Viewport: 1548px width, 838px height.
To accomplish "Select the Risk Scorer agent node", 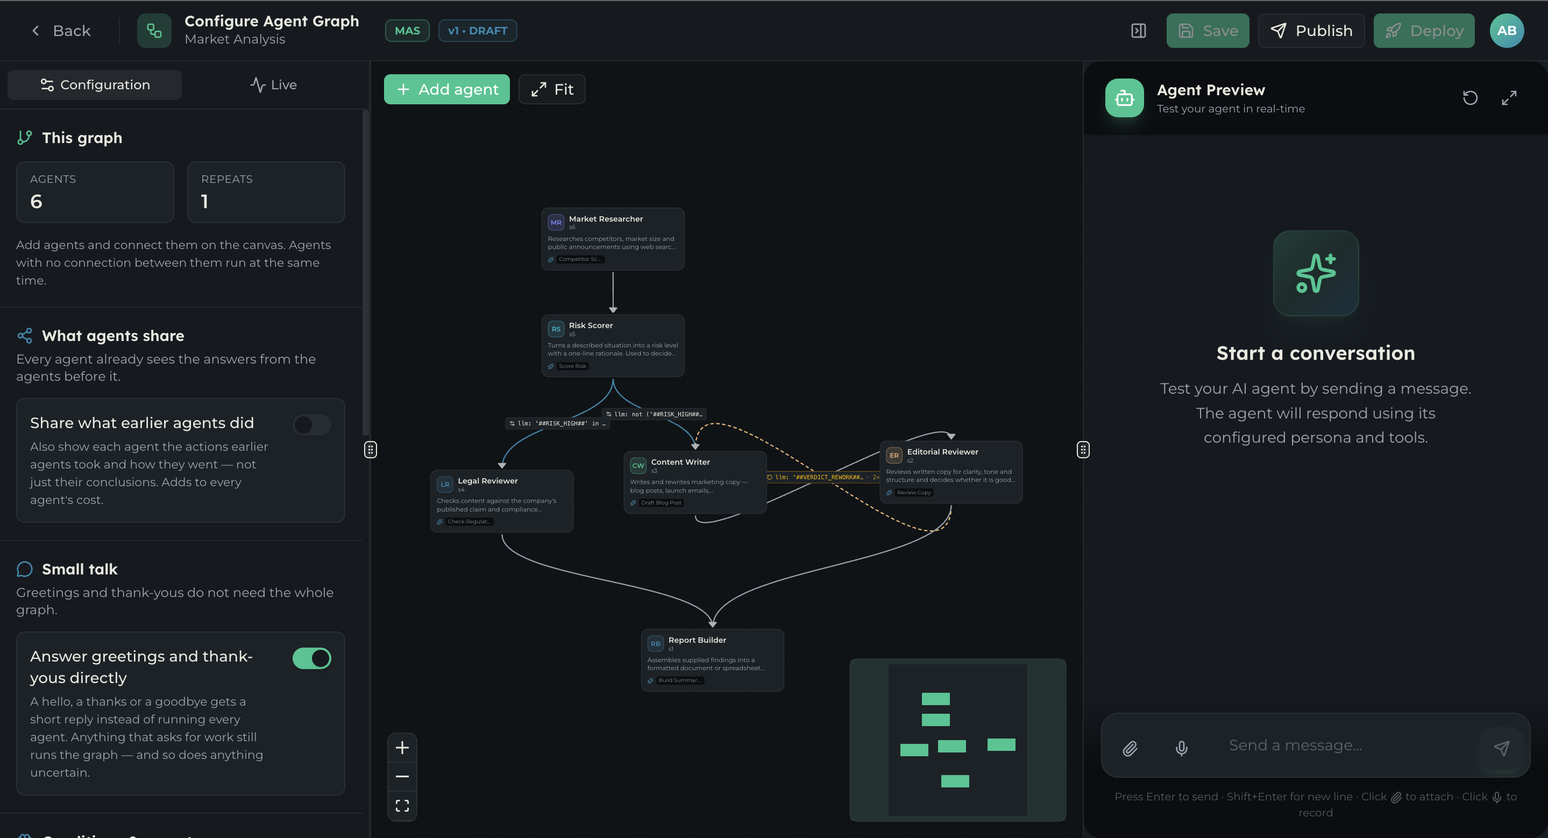I will click(613, 345).
